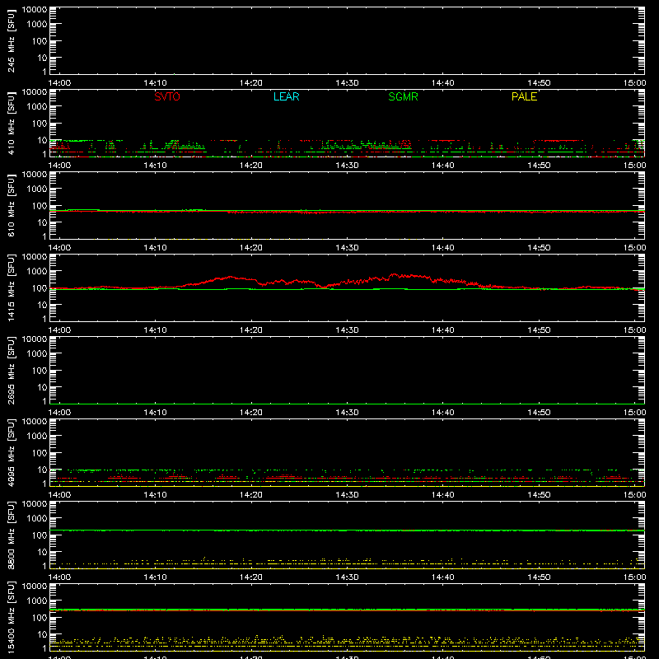Image resolution: width=659 pixels, height=659 pixels.
Task: Select the 1415 MHz [SFU] axis title
Action: coord(11,288)
